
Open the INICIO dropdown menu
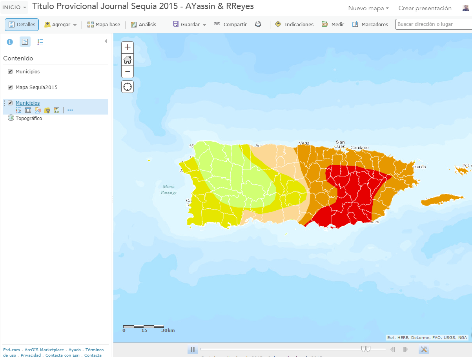click(14, 7)
